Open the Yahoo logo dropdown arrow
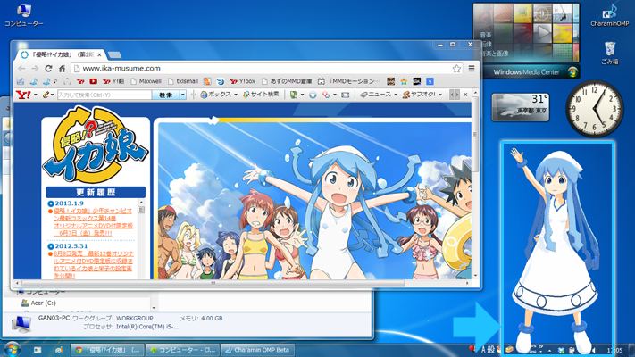Image resolution: width=635 pixels, height=357 pixels. [x=36, y=95]
